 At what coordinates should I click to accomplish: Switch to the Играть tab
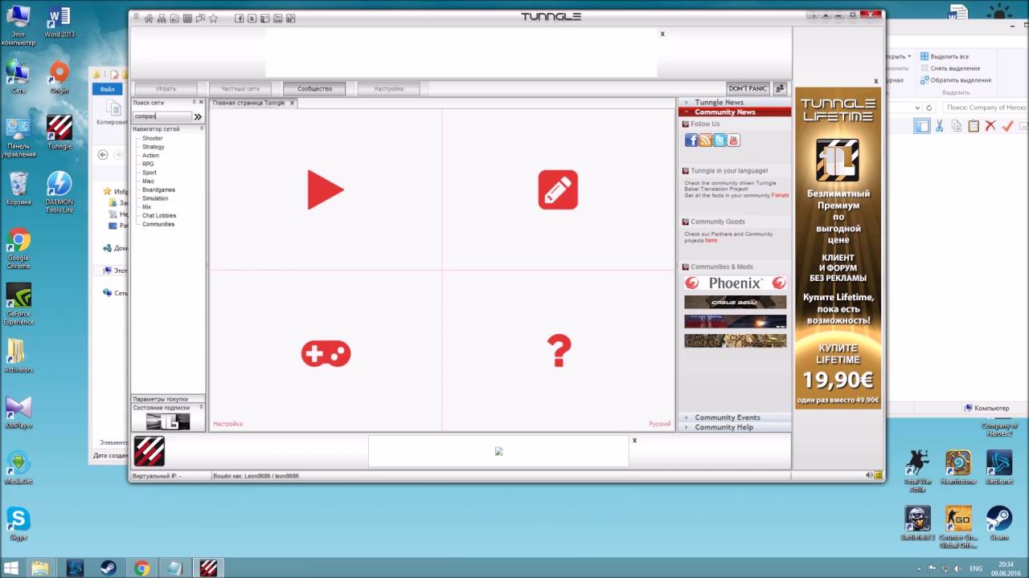click(x=166, y=88)
